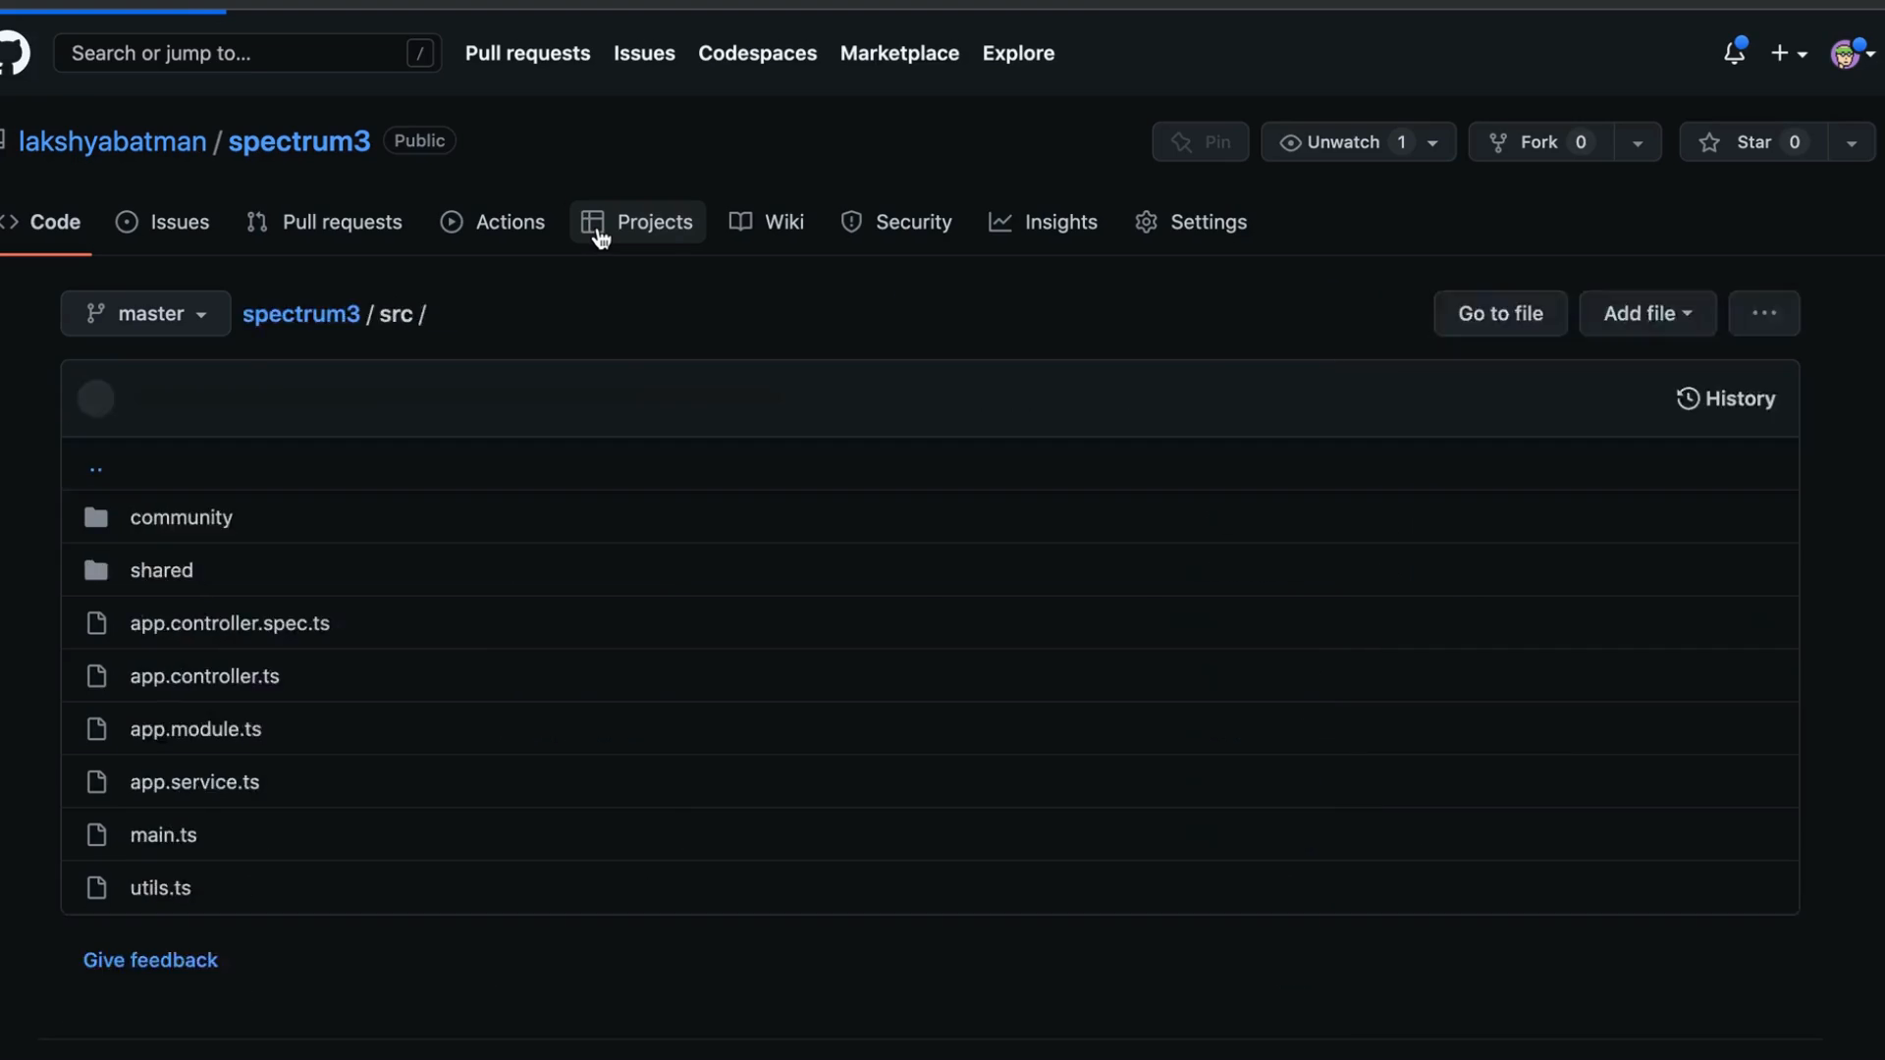Open the spectrum3 repository title link
1885x1060 pixels.
299,141
